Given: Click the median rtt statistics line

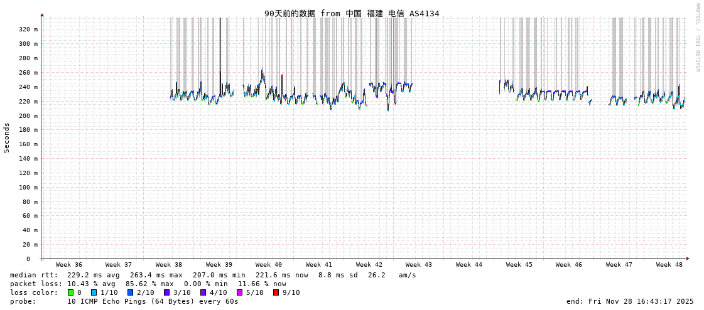Looking at the screenshot, I should coord(213,275).
